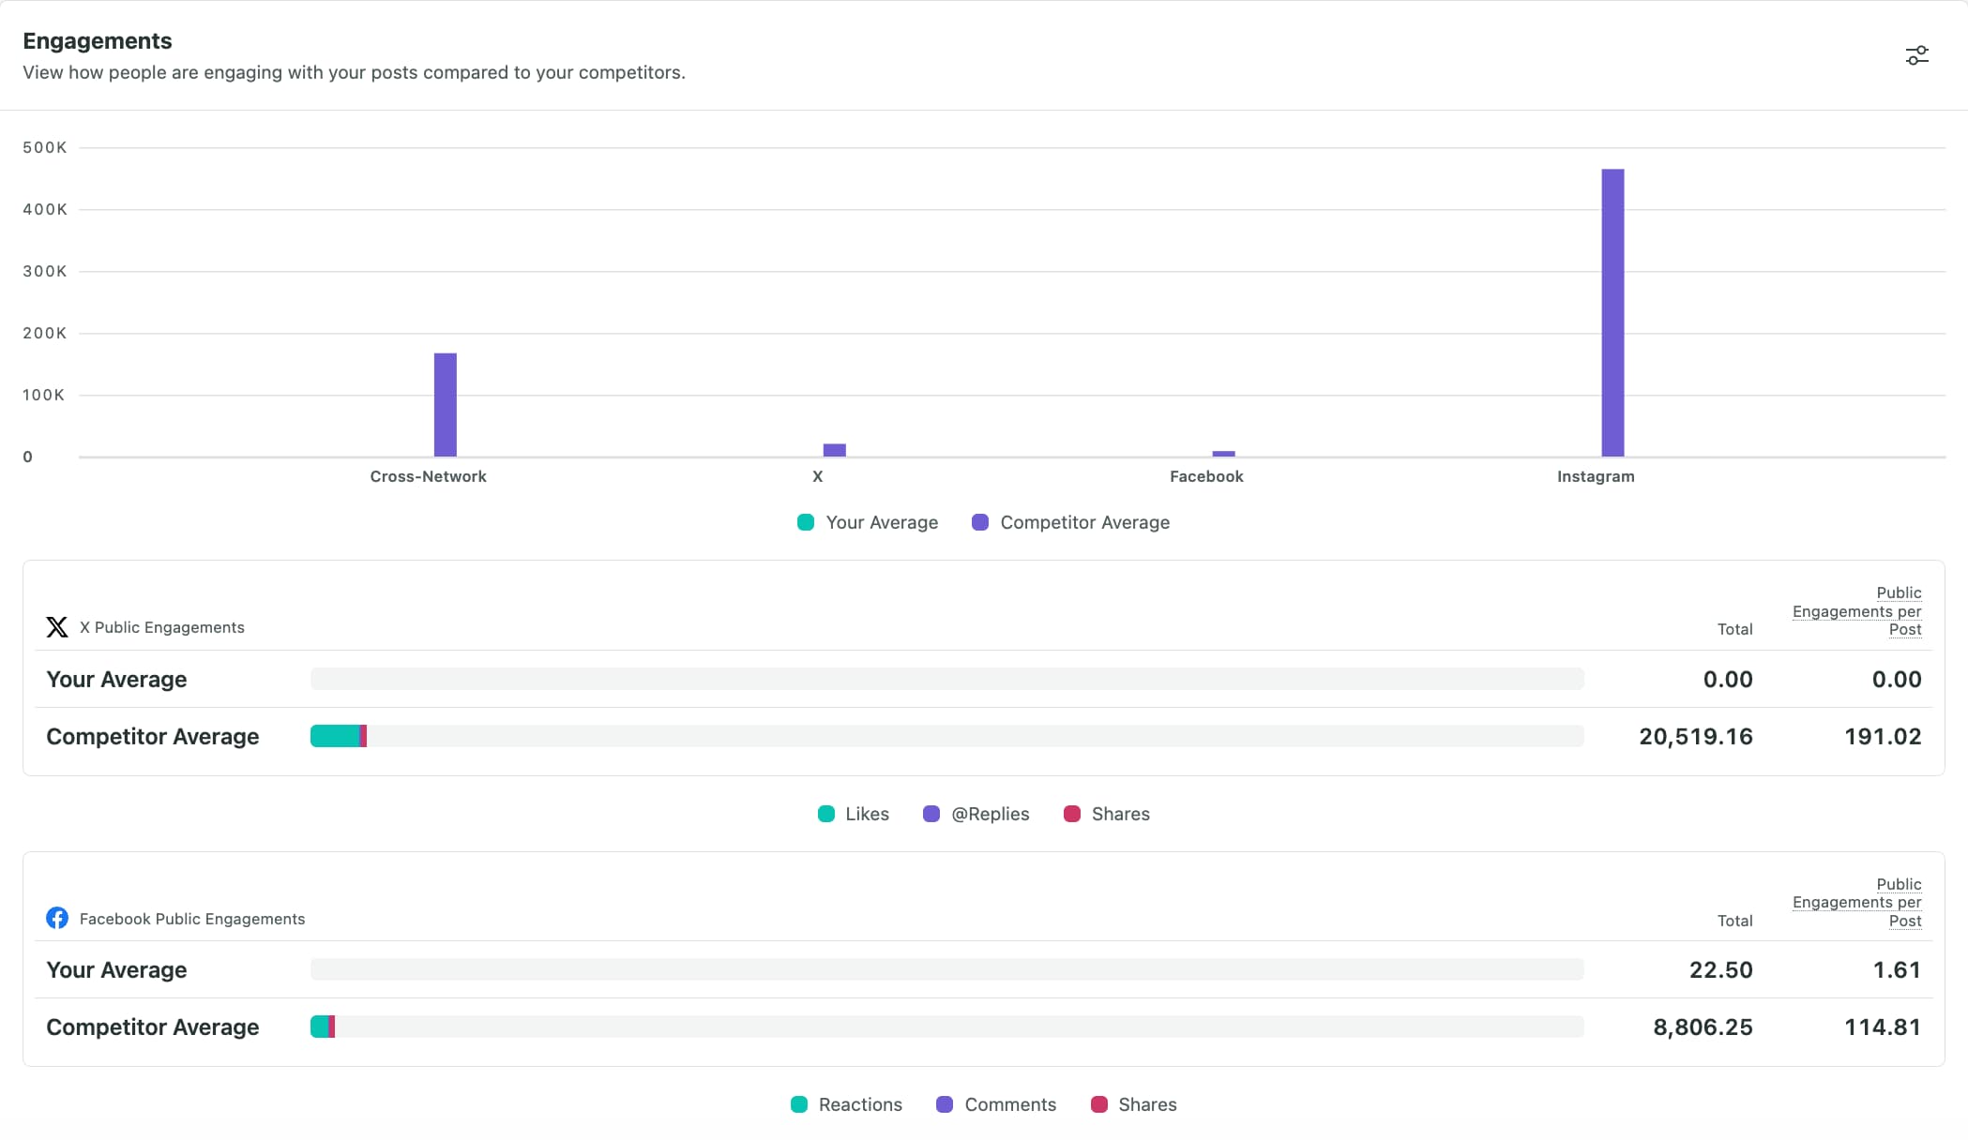
Task: Click the Engagements heading
Action: [x=97, y=40]
